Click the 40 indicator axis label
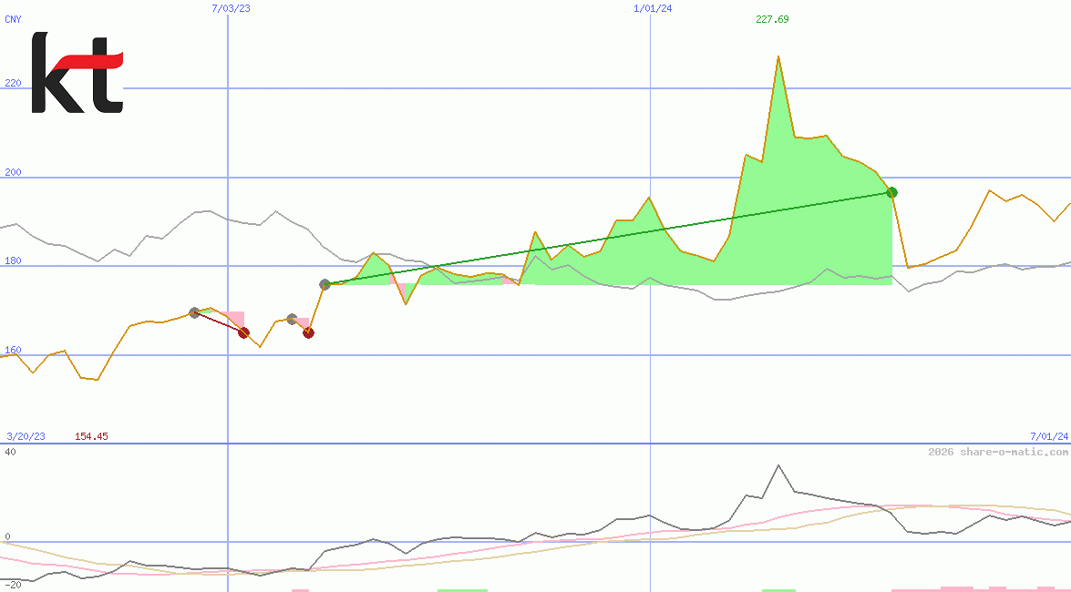The image size is (1071, 592). 10,452
